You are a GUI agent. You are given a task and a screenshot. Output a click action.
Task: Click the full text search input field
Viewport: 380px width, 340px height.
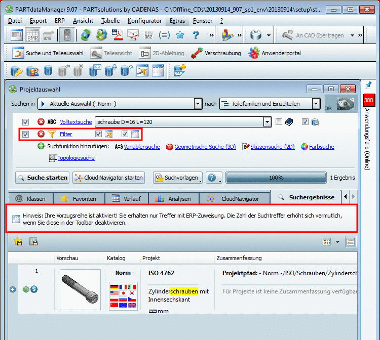click(179, 122)
